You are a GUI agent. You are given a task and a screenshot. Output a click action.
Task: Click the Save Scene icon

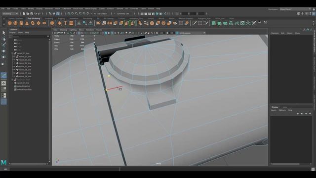coord(32,13)
